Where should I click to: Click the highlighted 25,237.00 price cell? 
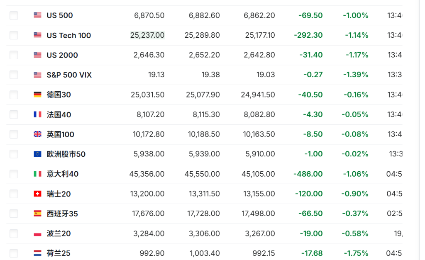pos(147,35)
